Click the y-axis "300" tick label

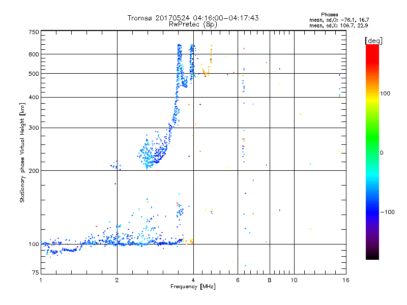click(34, 128)
